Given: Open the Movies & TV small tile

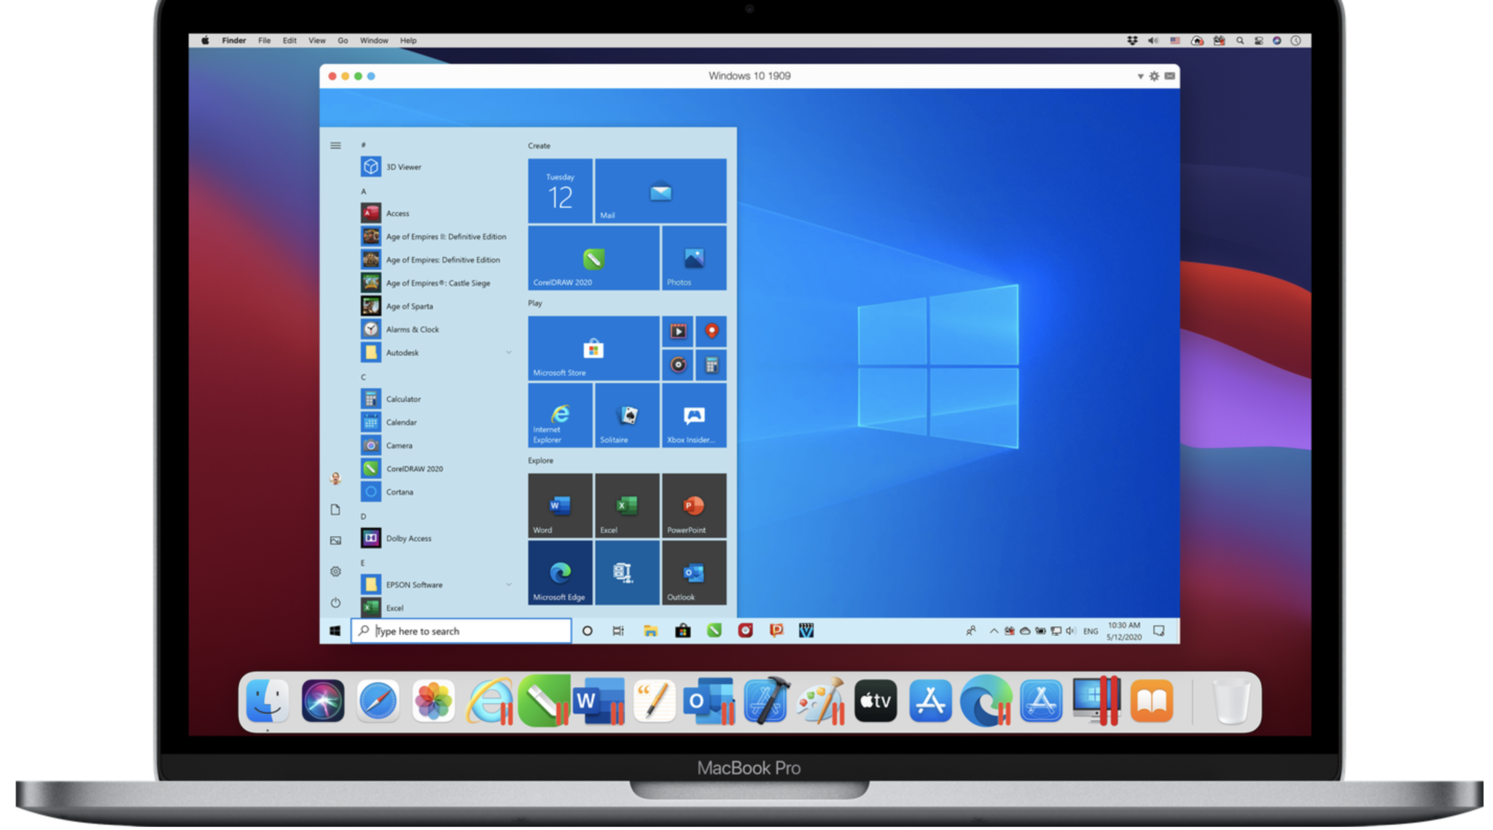Looking at the screenshot, I should [x=678, y=332].
